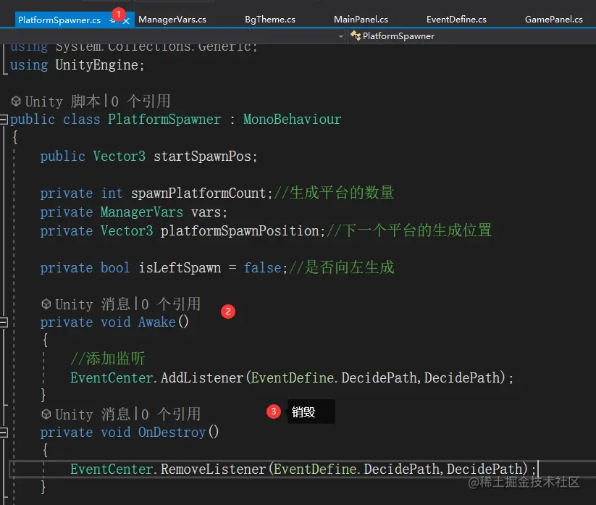
Task: Open the ManagerVars.cs tab
Action: click(x=172, y=20)
